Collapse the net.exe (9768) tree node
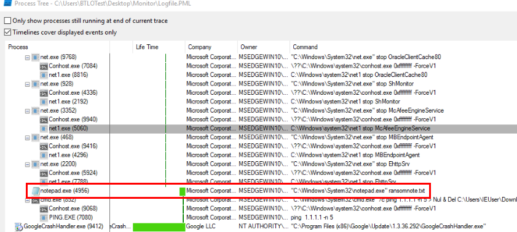 pos(28,57)
